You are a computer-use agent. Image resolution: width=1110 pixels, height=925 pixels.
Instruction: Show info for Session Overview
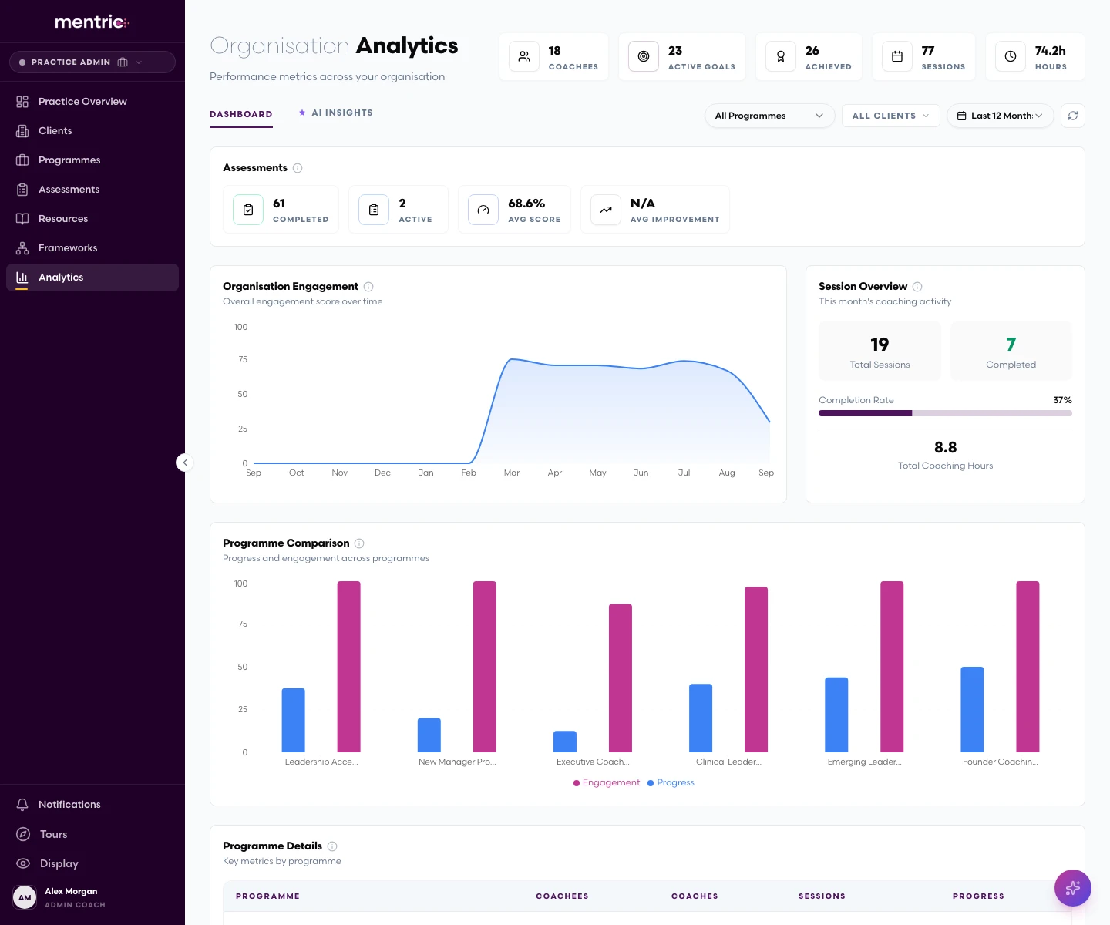click(917, 287)
